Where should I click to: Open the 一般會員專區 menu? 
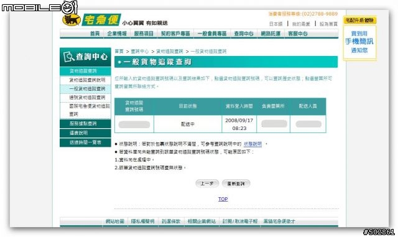point(212,34)
